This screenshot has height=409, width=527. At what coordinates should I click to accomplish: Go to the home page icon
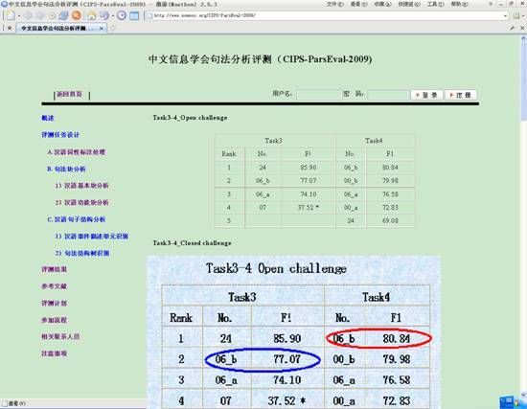pos(91,15)
